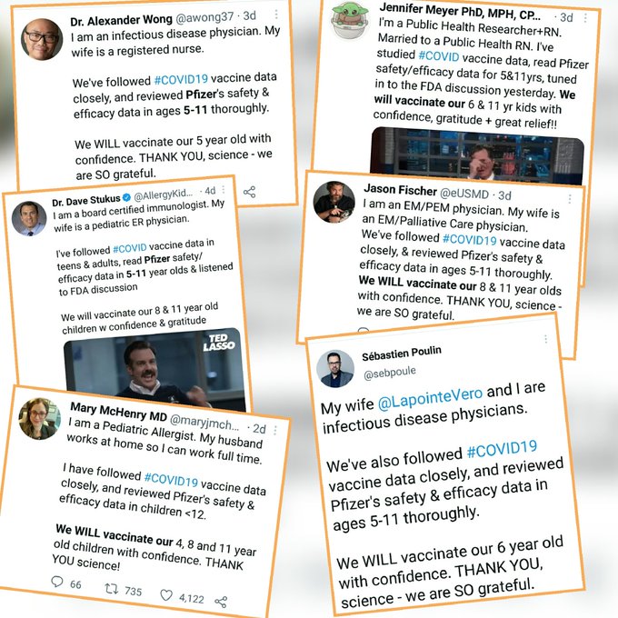
Task: Open more options on Alexander Wong's tweet
Action: (x=276, y=15)
